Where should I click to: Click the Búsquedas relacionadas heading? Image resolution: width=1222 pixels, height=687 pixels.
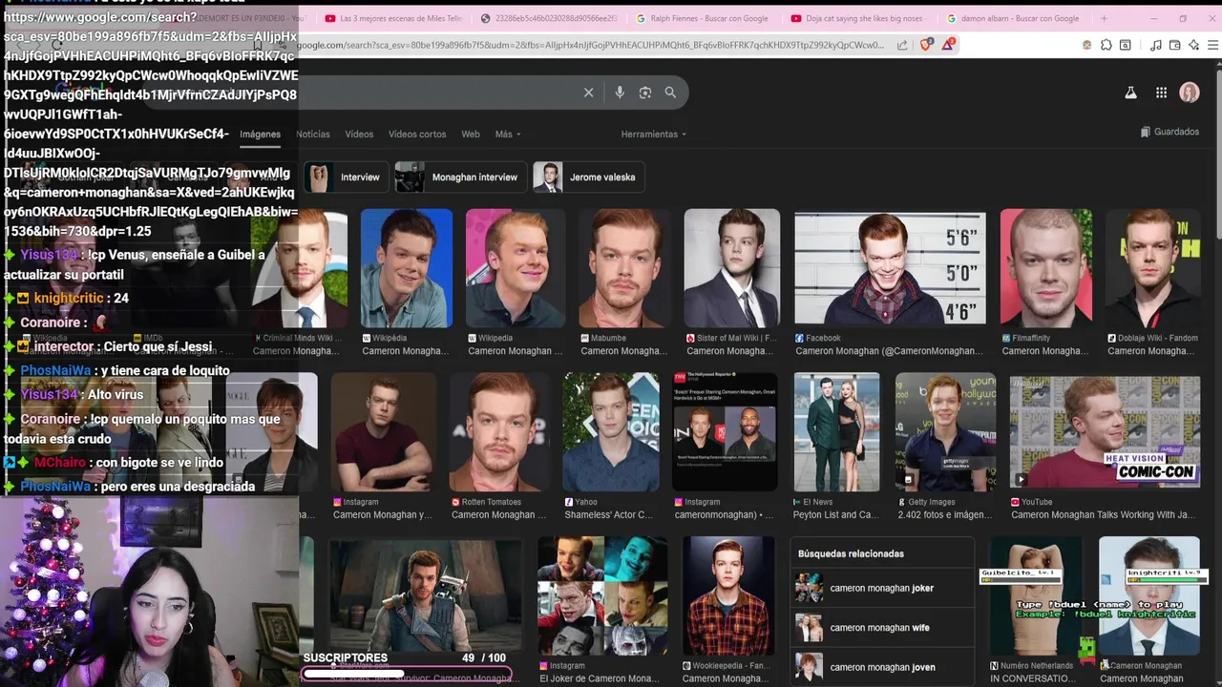click(x=851, y=553)
